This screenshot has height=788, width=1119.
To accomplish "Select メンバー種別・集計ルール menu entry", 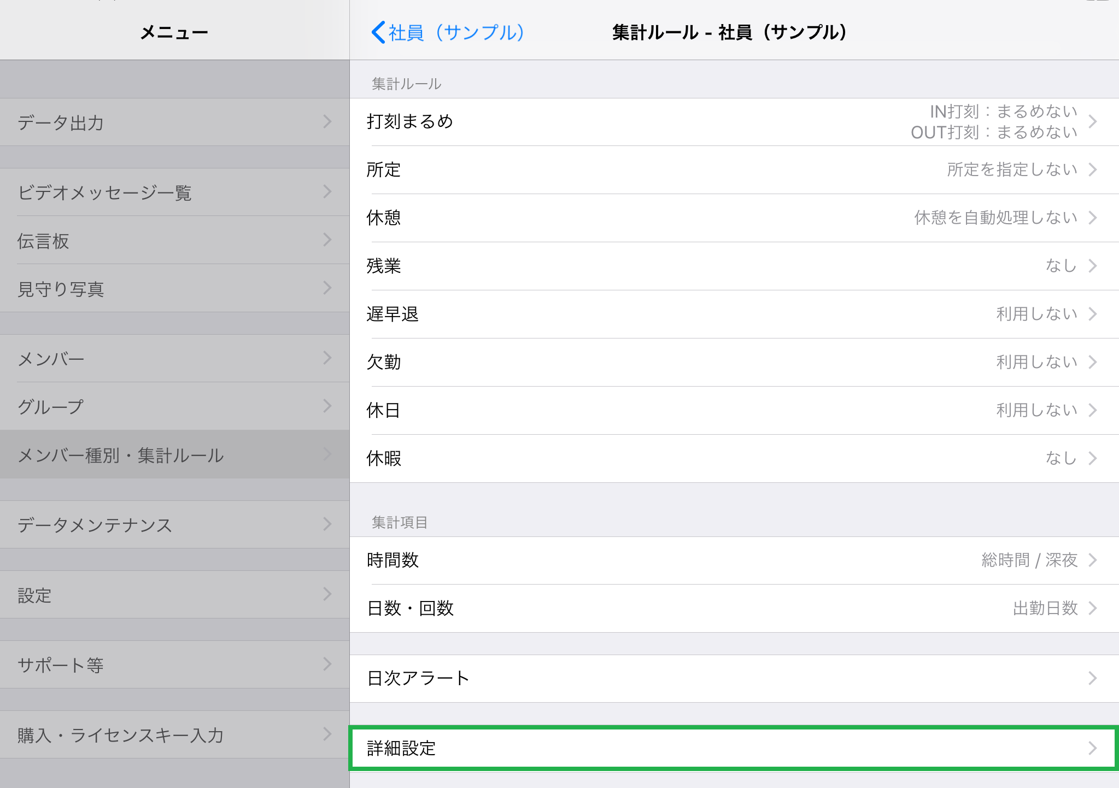I will (x=174, y=454).
